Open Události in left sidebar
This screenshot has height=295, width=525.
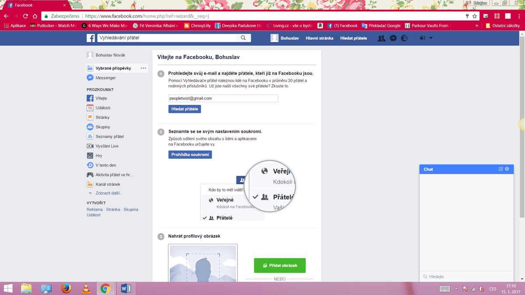103,108
